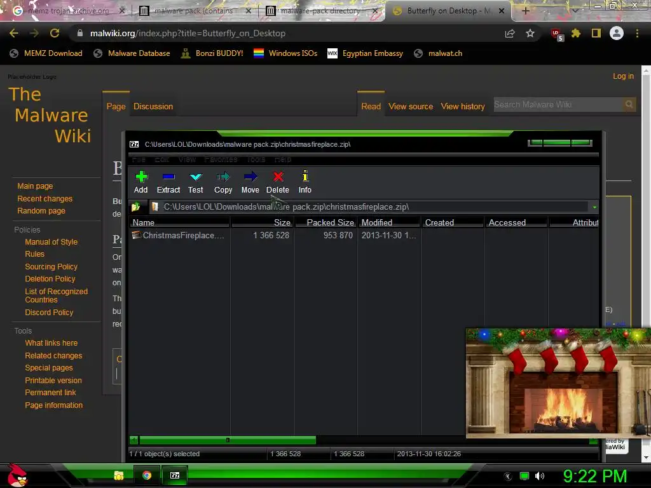
Task: Click the Log in link on wiki
Action: 623,76
